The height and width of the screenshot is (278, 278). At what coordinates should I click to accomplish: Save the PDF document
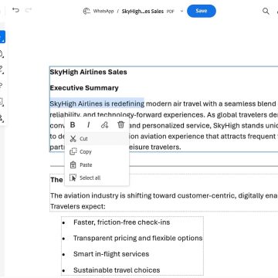202,11
